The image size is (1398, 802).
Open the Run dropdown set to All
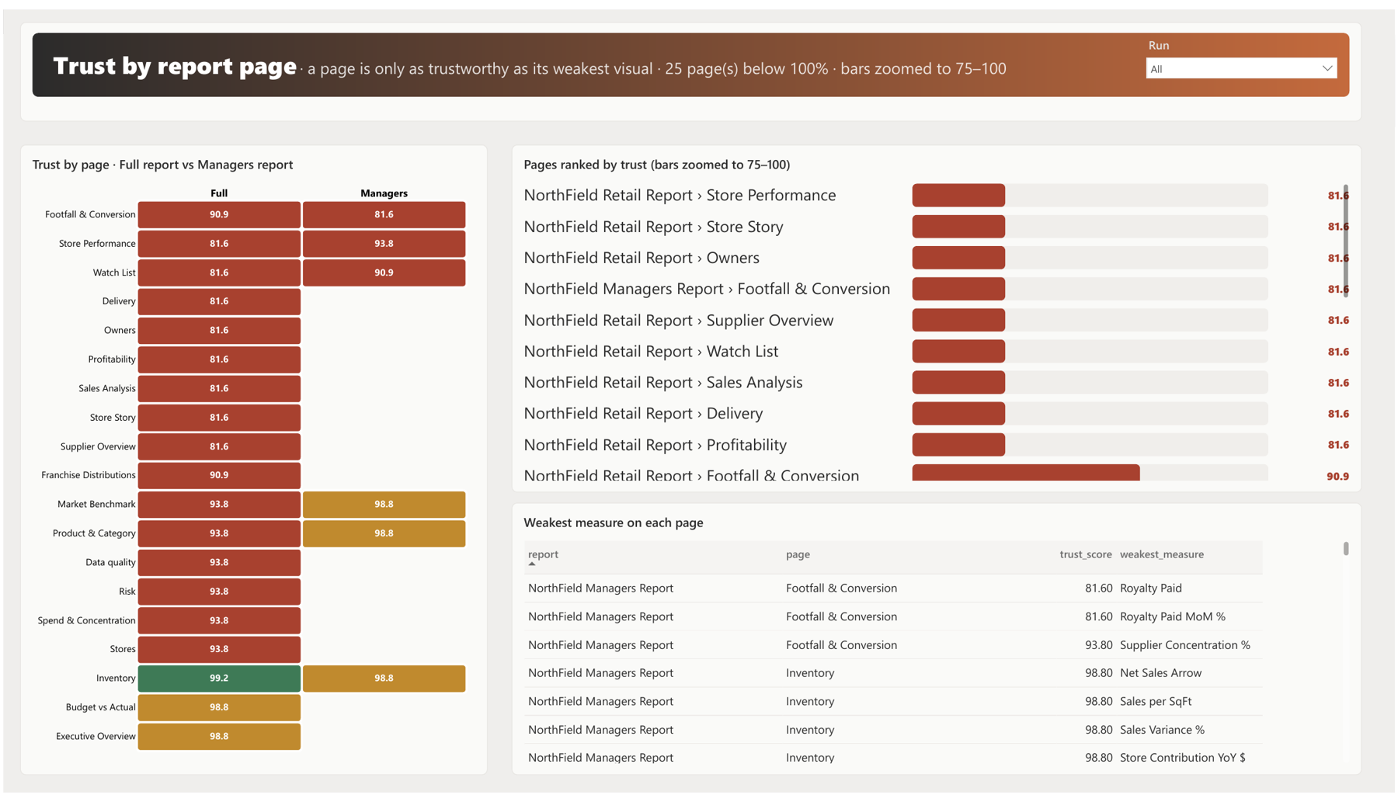tap(1240, 68)
